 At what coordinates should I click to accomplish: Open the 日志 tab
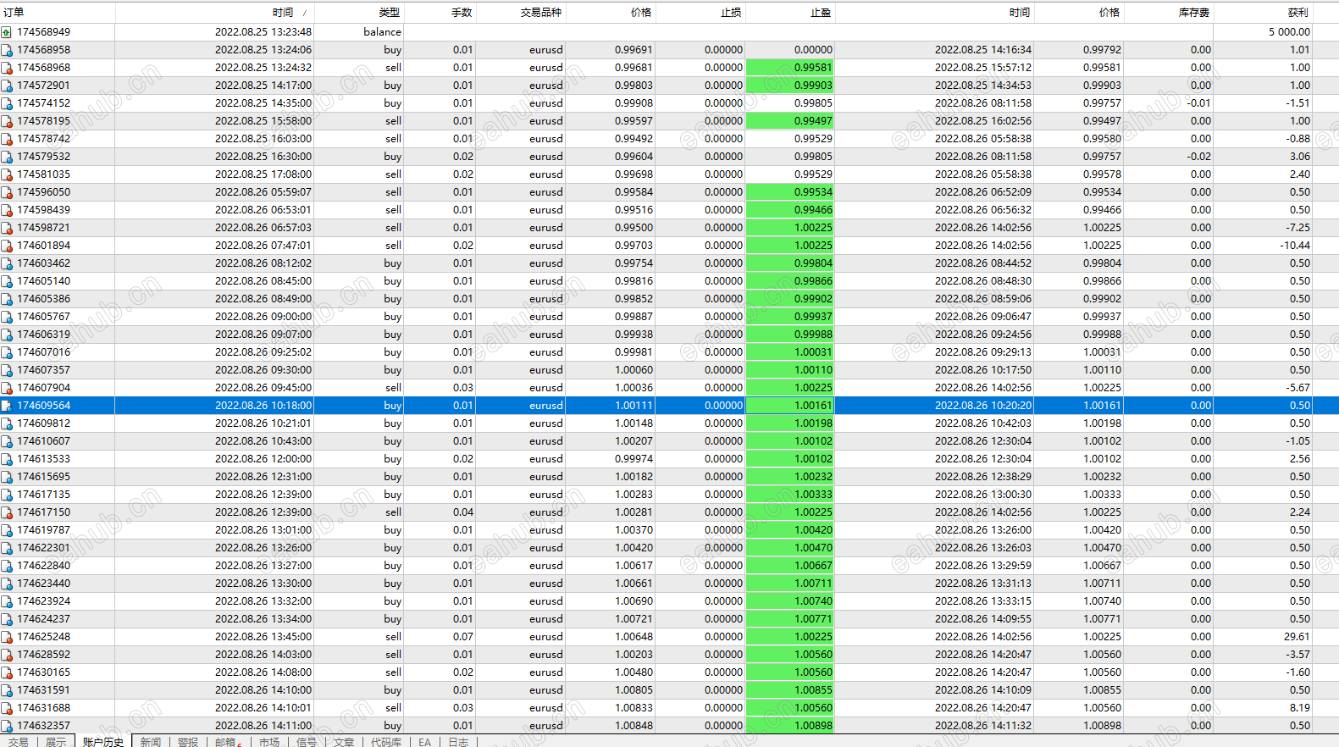[x=458, y=742]
